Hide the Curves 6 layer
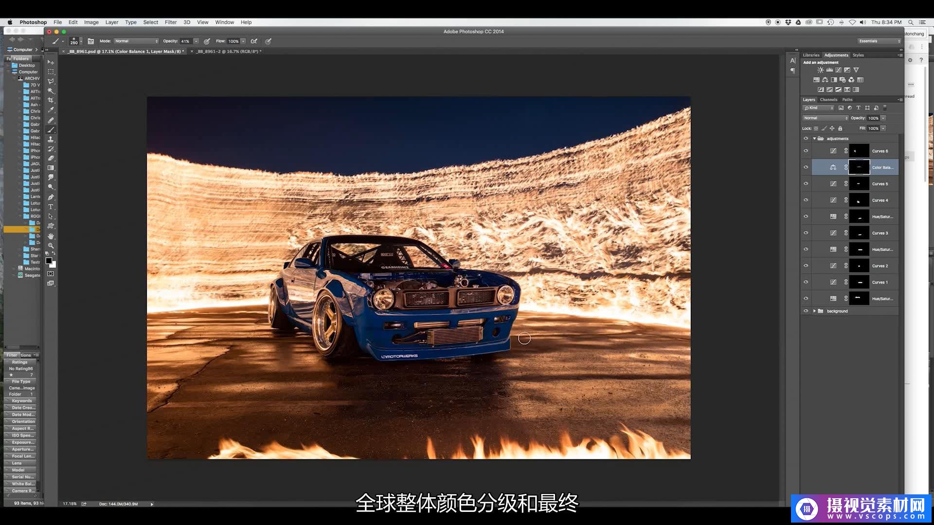This screenshot has height=525, width=934. pos(806,151)
